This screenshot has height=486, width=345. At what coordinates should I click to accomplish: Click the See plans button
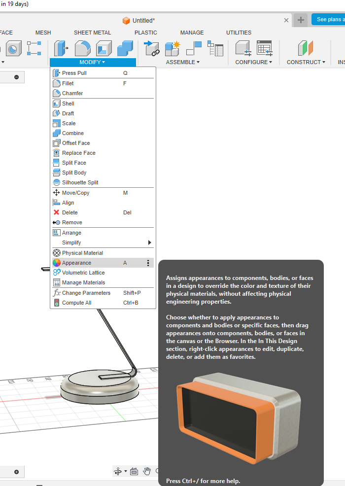(x=328, y=19)
